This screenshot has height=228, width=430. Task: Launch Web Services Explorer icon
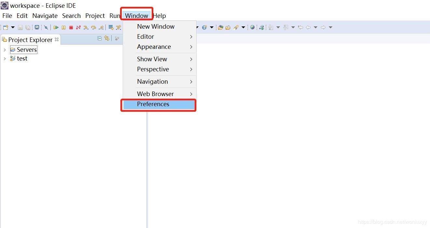261,27
